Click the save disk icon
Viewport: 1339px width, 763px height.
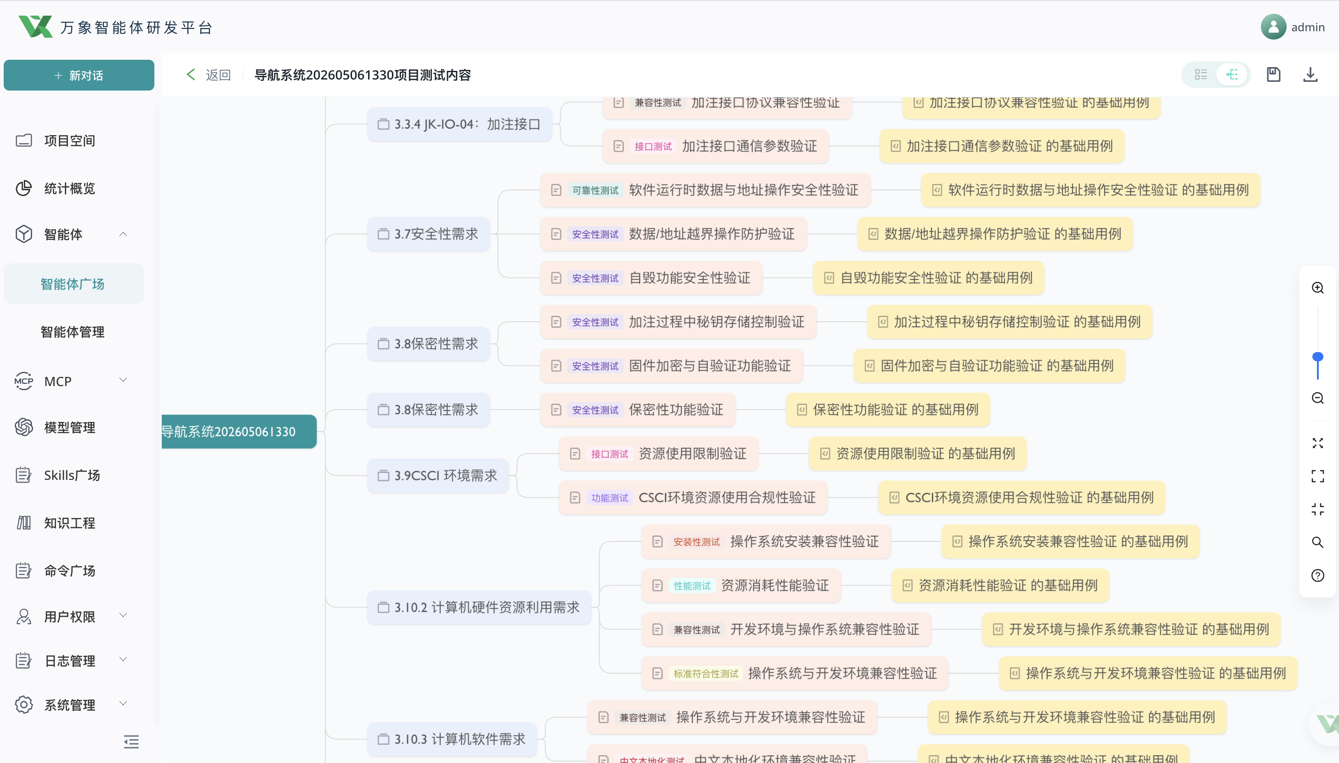[1273, 74]
